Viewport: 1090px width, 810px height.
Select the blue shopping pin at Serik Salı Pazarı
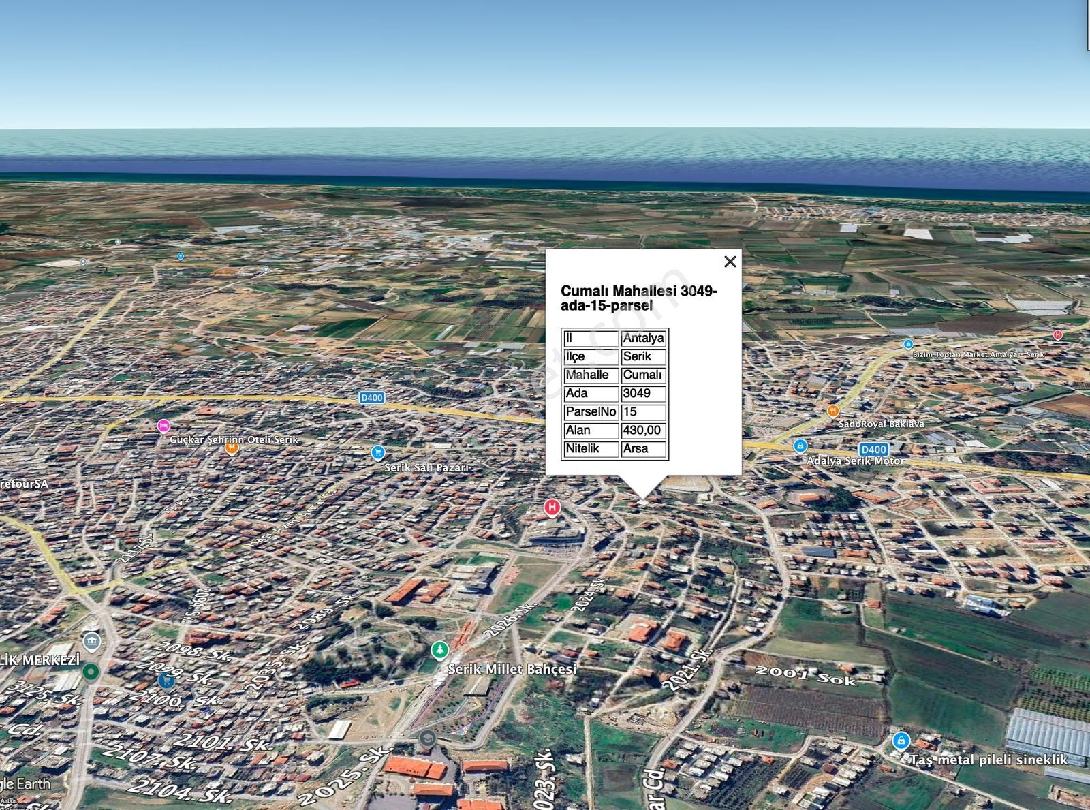[x=377, y=452]
